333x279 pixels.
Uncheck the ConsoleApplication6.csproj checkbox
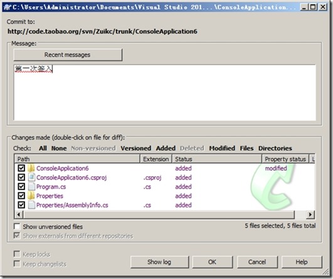(21, 177)
